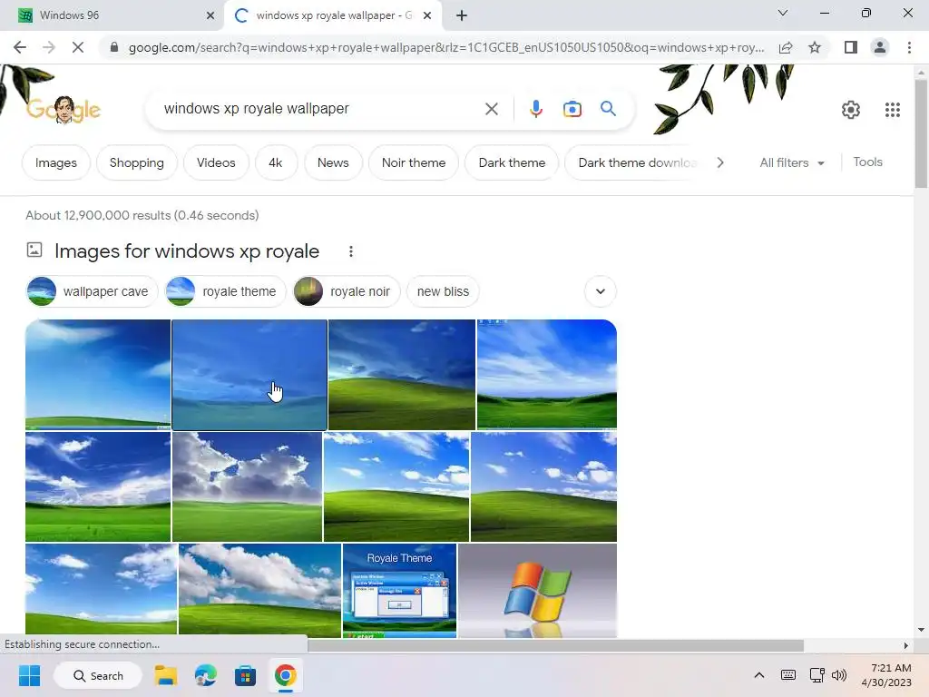The image size is (929, 697).
Task: Search by image with the camera icon
Action: pyautogui.click(x=572, y=109)
